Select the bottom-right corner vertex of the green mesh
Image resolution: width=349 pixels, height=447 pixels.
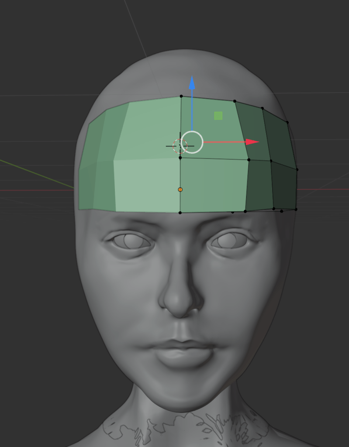tap(296, 210)
